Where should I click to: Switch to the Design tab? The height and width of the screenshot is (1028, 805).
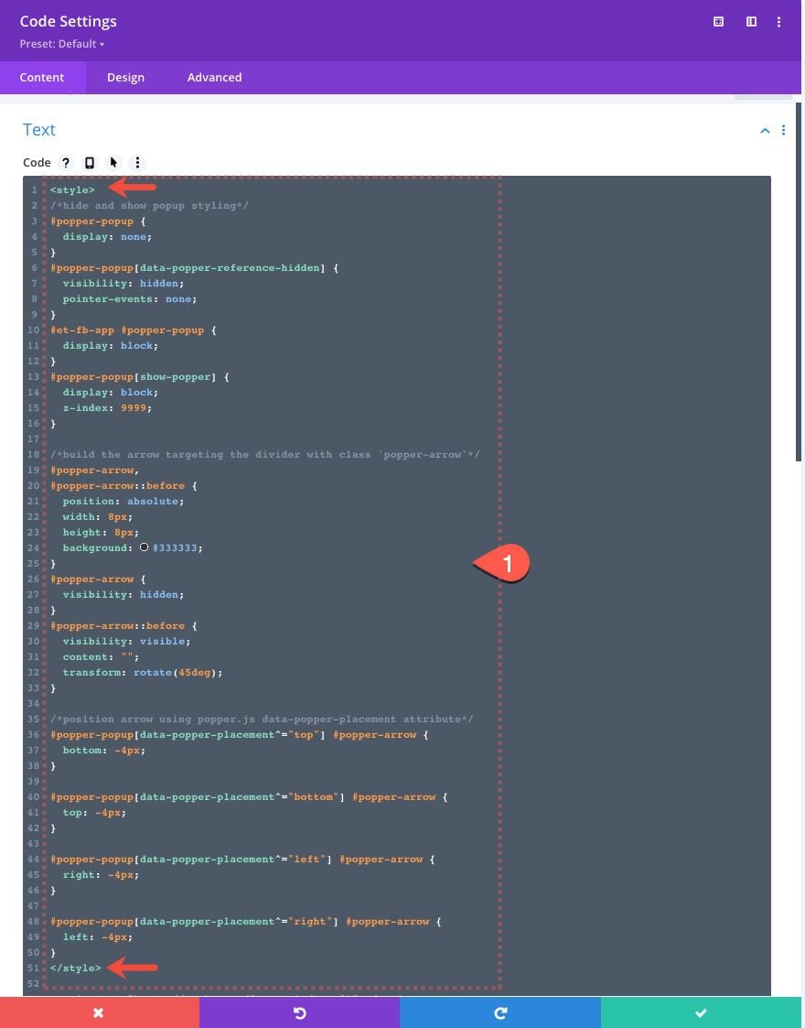[125, 78]
